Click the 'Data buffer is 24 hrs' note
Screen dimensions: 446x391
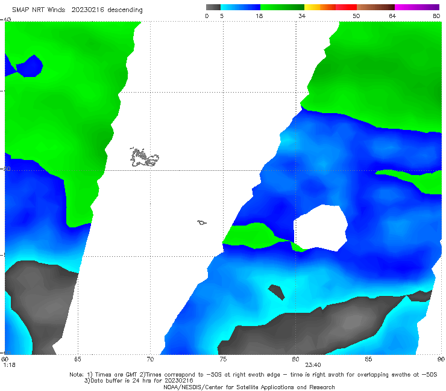(x=139, y=381)
